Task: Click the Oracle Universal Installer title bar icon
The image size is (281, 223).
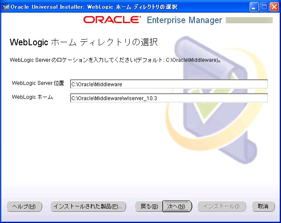Action: tap(5, 7)
